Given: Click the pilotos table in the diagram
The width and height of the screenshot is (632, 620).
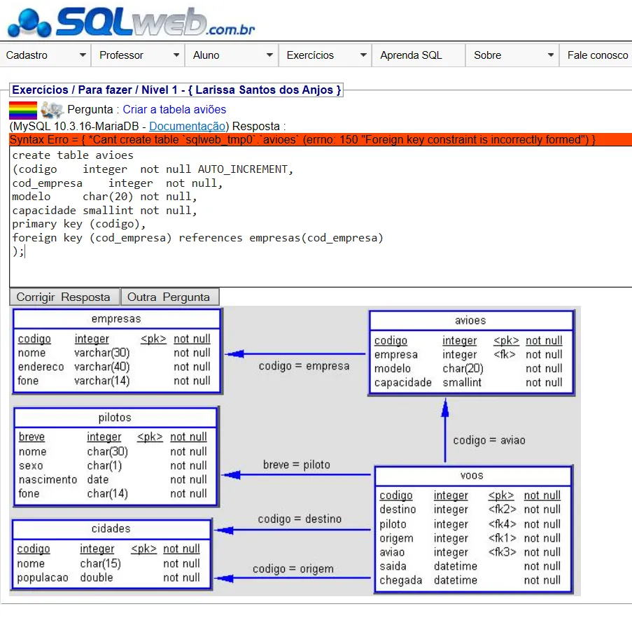Looking at the screenshot, I should tap(115, 456).
